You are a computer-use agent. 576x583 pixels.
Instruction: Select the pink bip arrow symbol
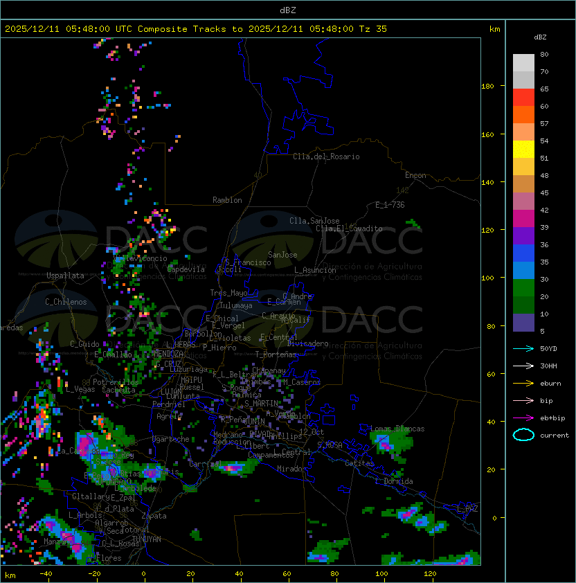tap(523, 400)
